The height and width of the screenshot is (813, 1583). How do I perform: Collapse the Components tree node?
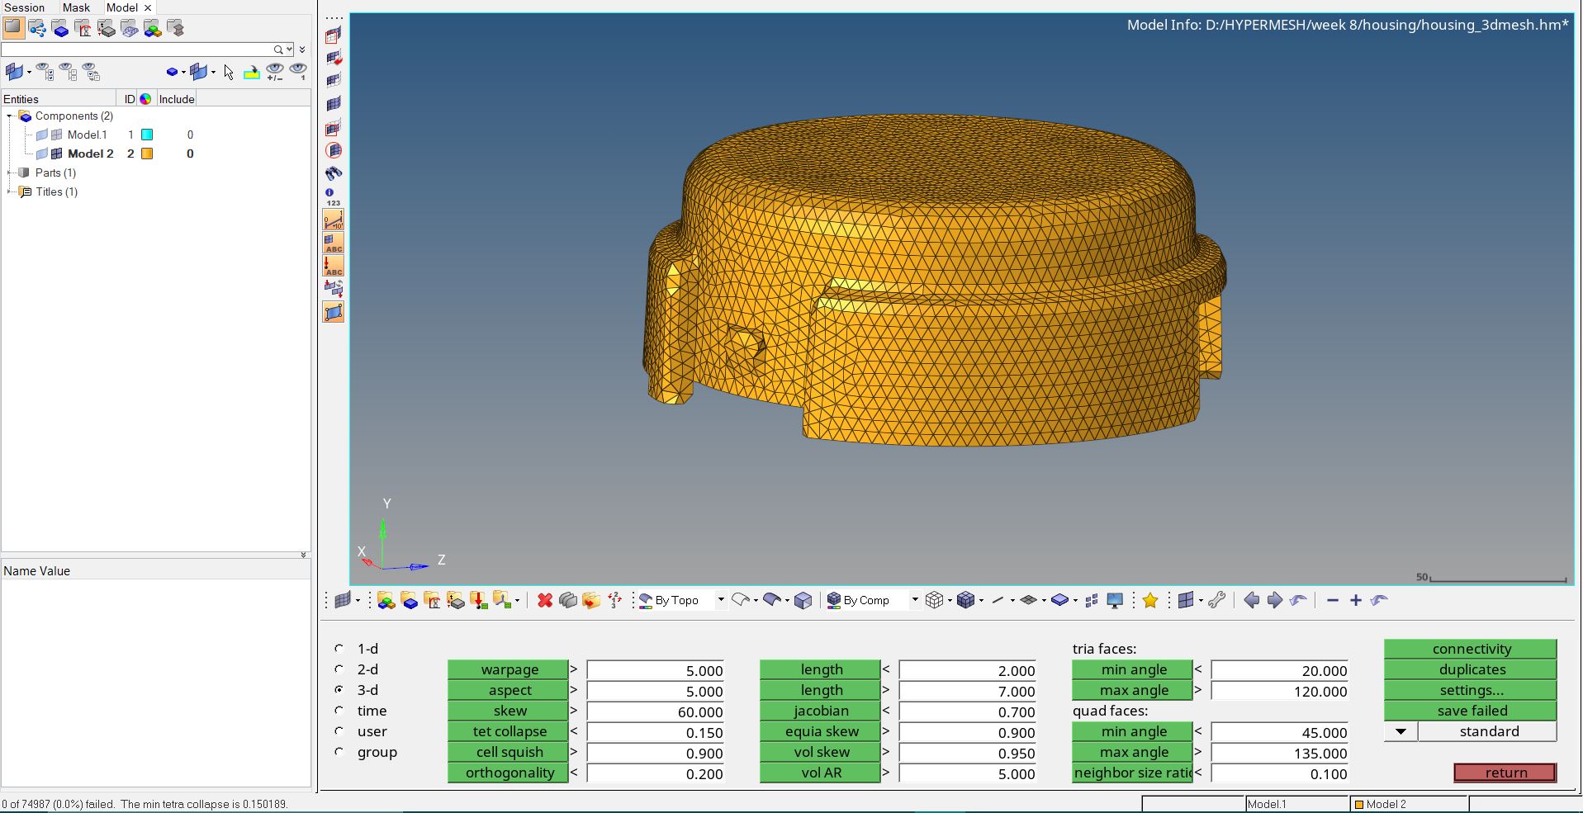point(8,116)
